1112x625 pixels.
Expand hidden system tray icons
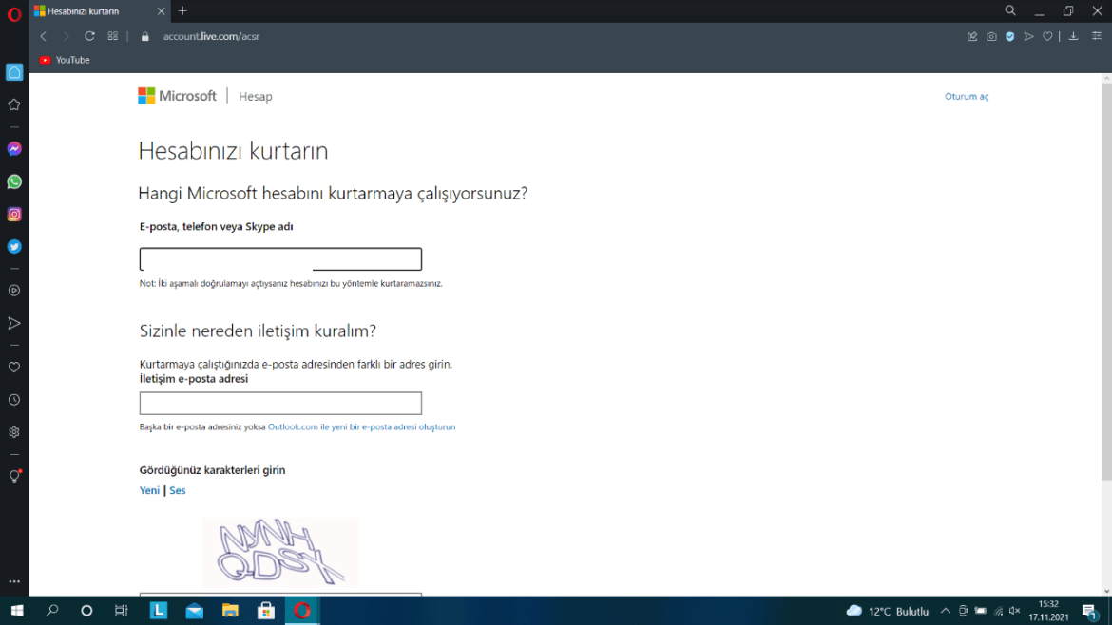[x=946, y=611]
